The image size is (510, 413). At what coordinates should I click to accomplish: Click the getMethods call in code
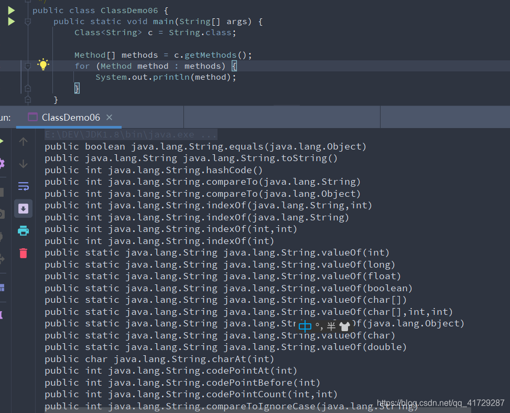point(210,55)
